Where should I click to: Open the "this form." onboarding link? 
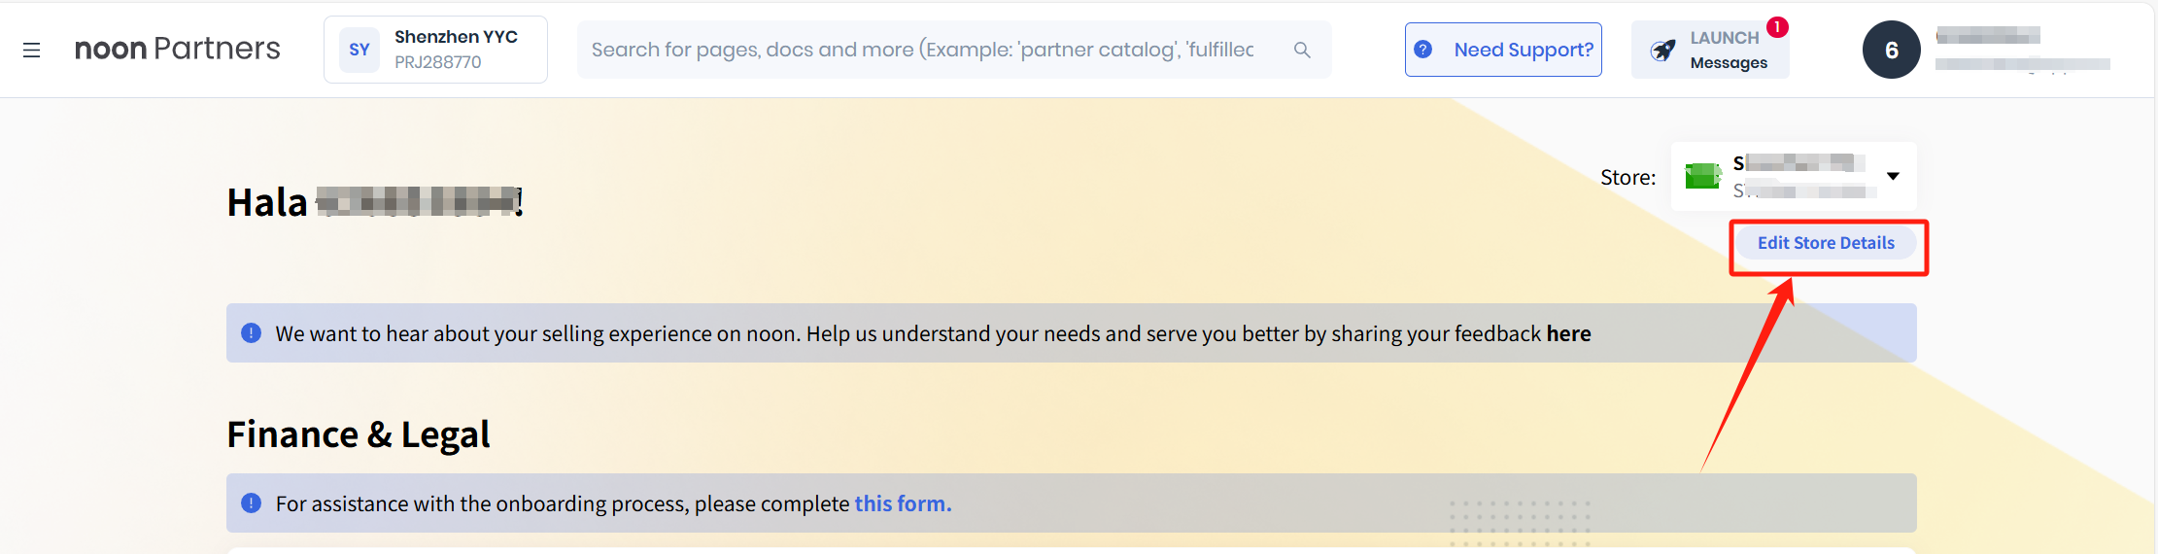click(x=903, y=503)
